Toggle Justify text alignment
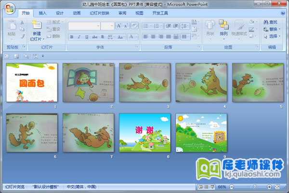The width and height of the screenshot is (289, 193). point(169,37)
